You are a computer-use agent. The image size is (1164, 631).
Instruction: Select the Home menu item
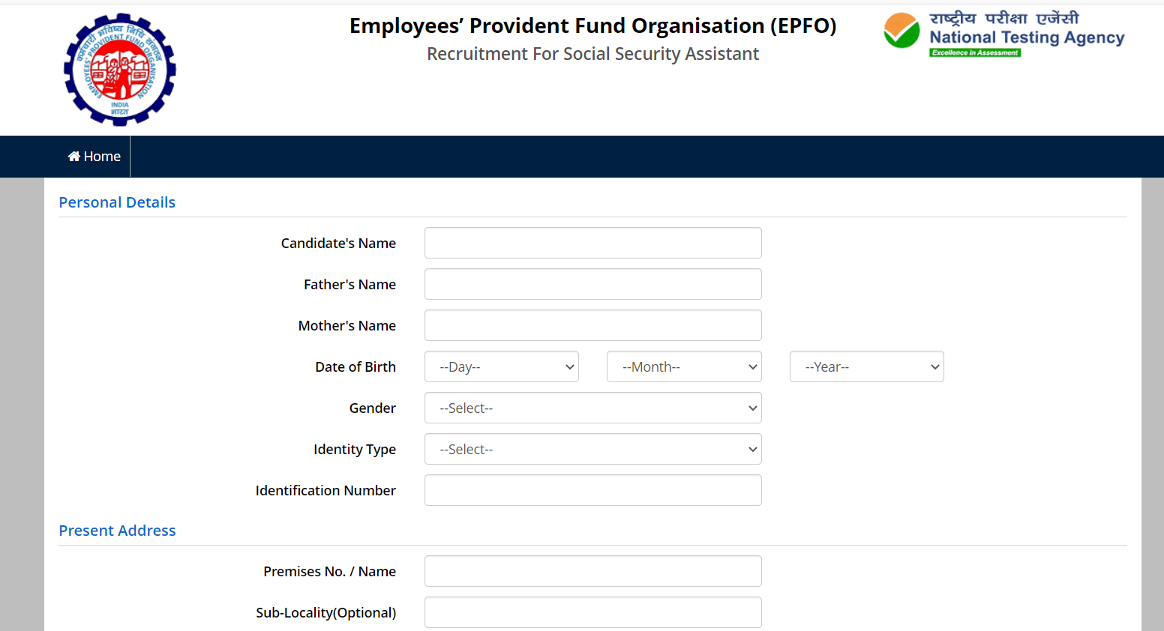tap(94, 156)
